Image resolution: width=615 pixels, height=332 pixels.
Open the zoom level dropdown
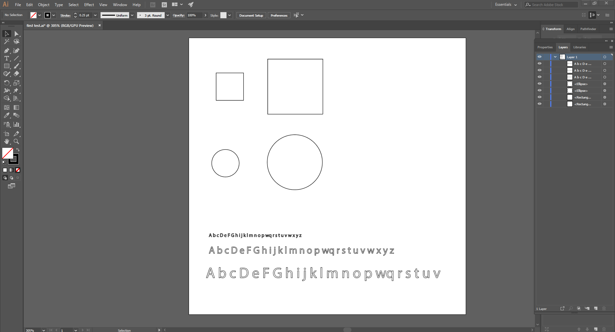pos(44,330)
